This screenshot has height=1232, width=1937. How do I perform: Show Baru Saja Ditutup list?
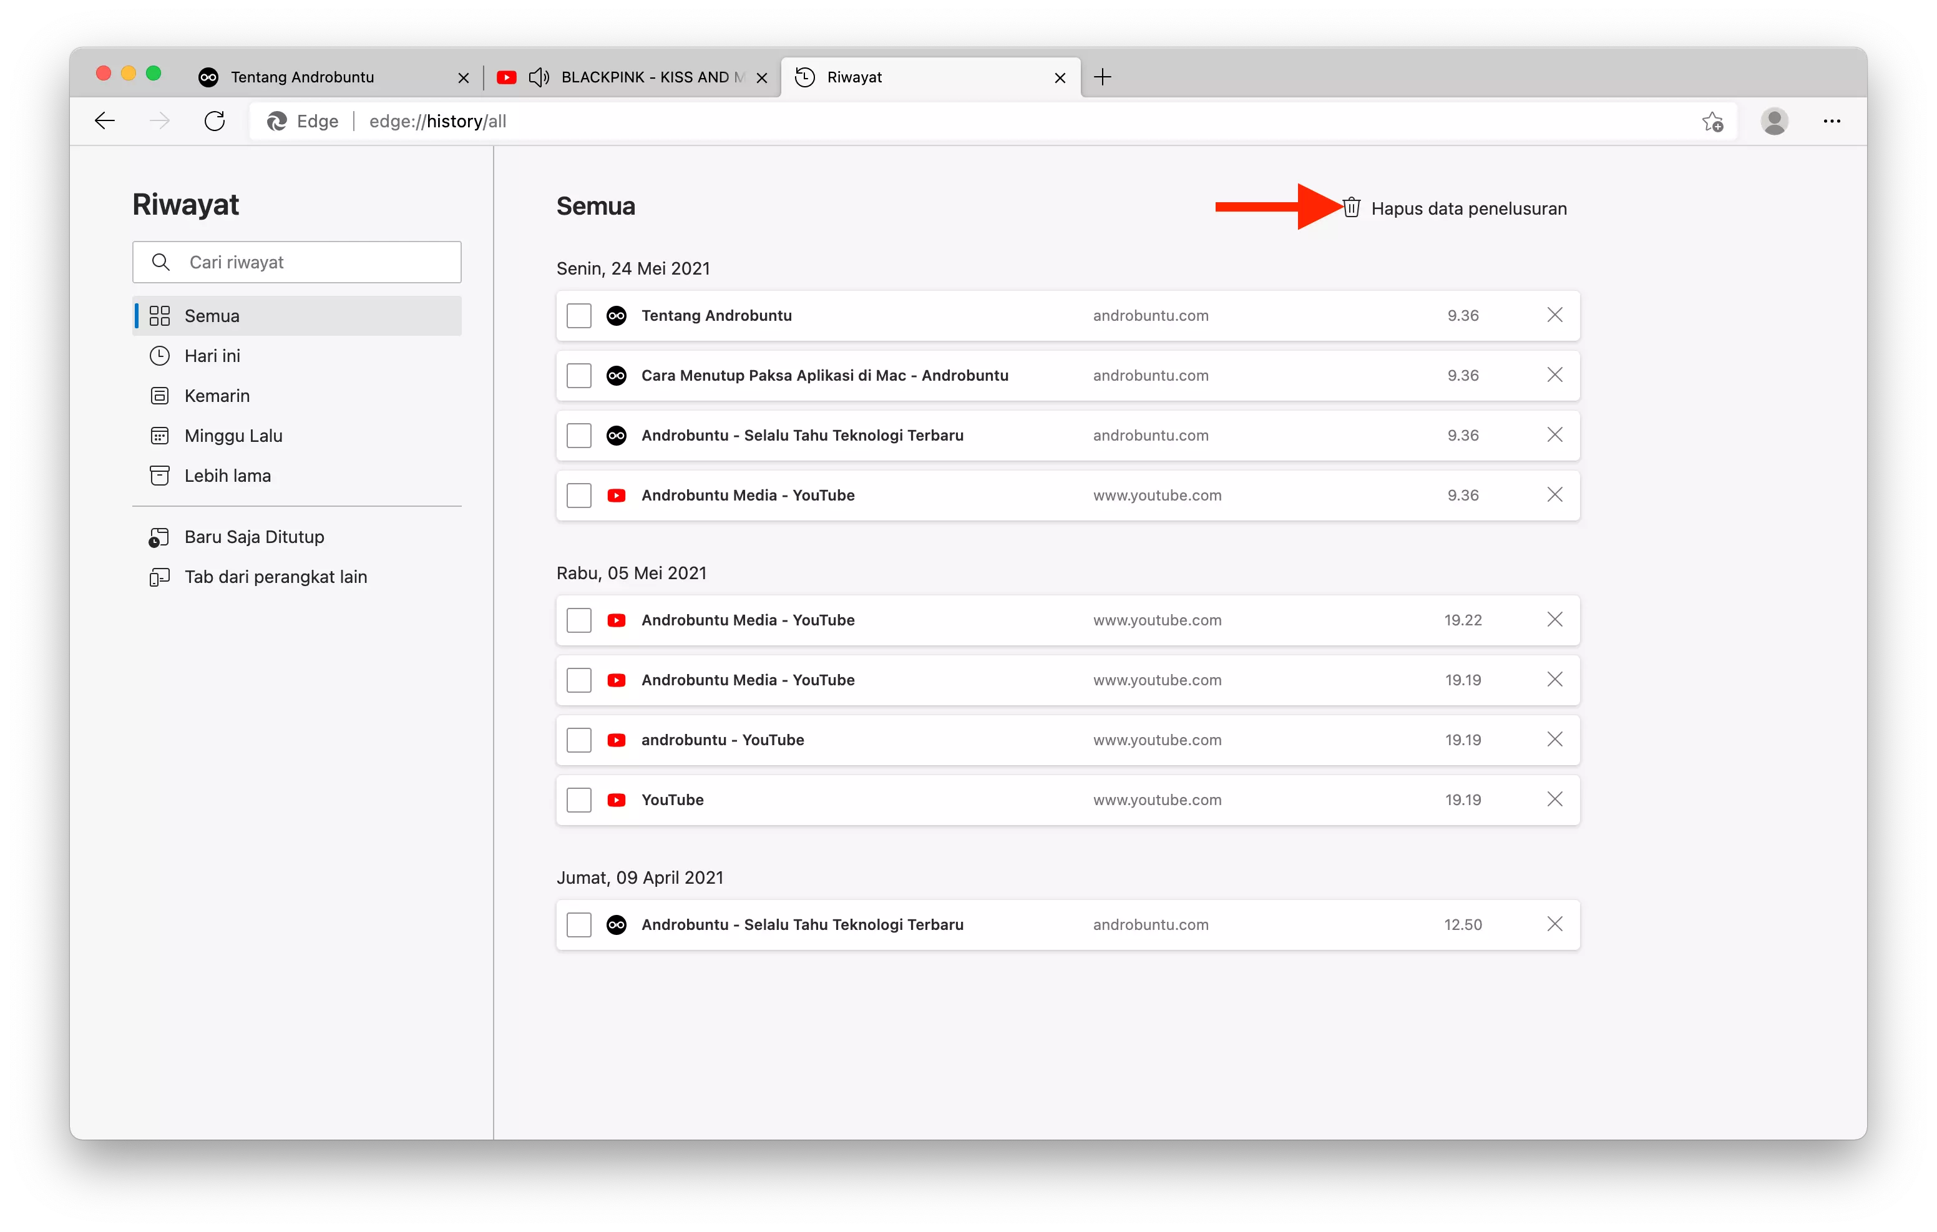point(253,536)
